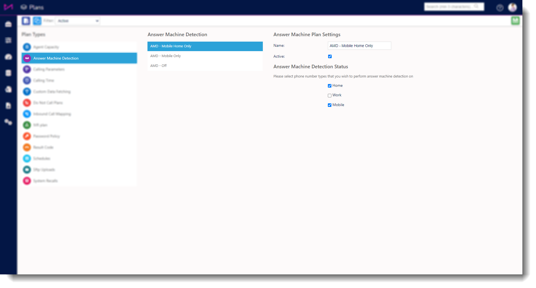Select AMD - Mobile Home Only plan
536x288 pixels.
[x=205, y=46]
